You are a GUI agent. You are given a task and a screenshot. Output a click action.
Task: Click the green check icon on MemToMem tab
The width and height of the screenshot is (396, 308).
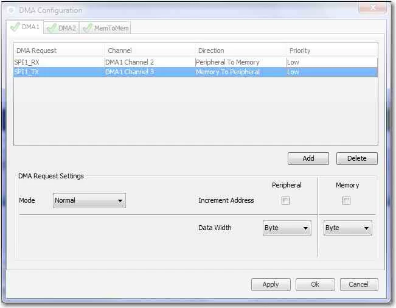pyautogui.click(x=88, y=28)
